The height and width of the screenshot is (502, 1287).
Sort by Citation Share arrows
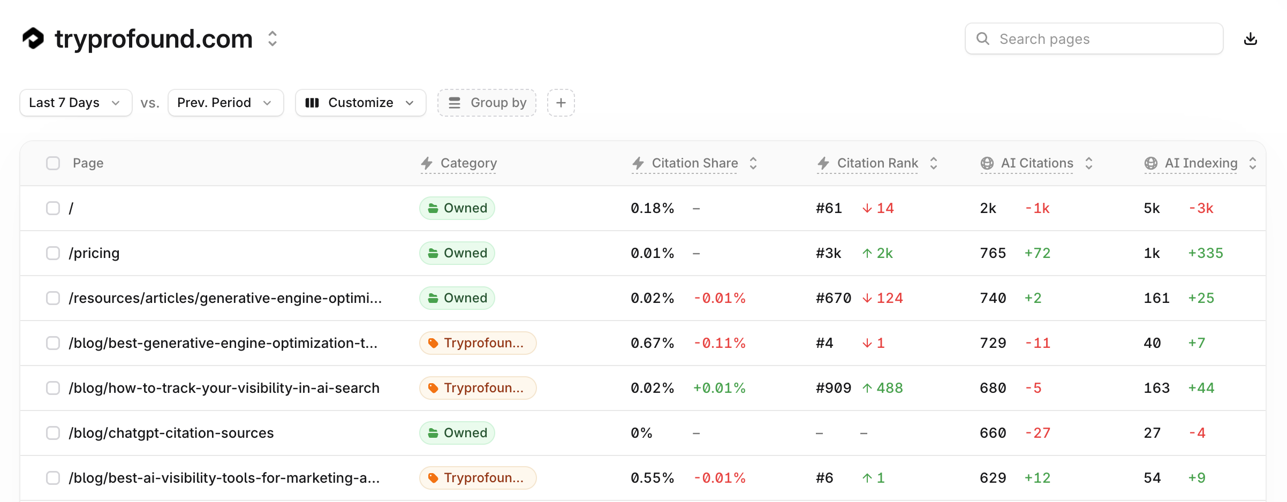click(753, 163)
